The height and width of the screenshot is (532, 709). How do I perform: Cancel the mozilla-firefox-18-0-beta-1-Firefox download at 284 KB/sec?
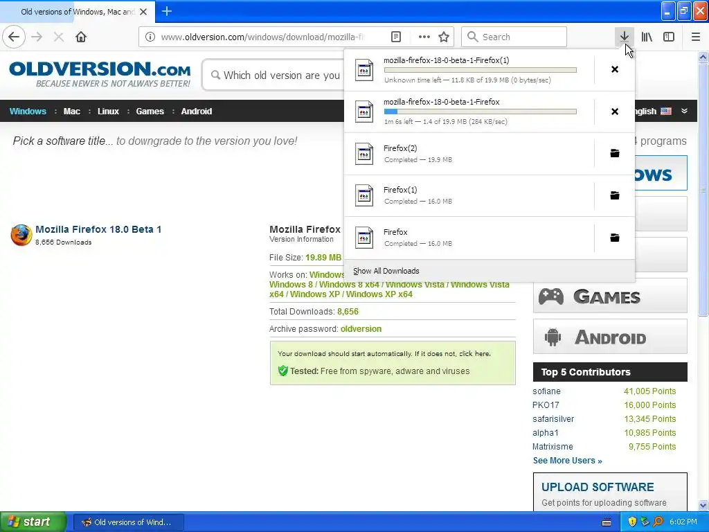(615, 112)
